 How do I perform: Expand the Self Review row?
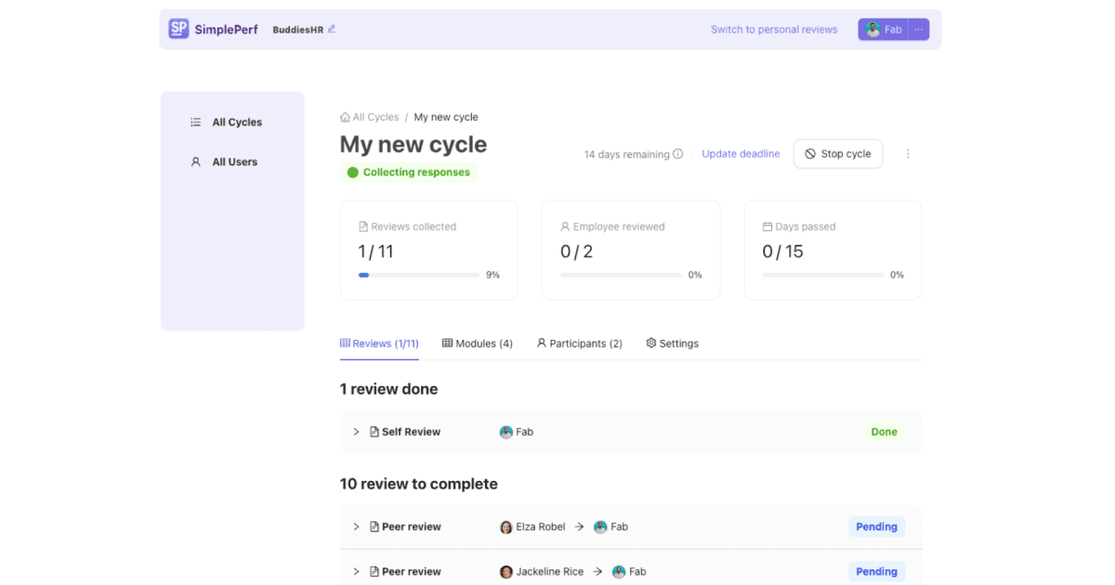click(356, 432)
